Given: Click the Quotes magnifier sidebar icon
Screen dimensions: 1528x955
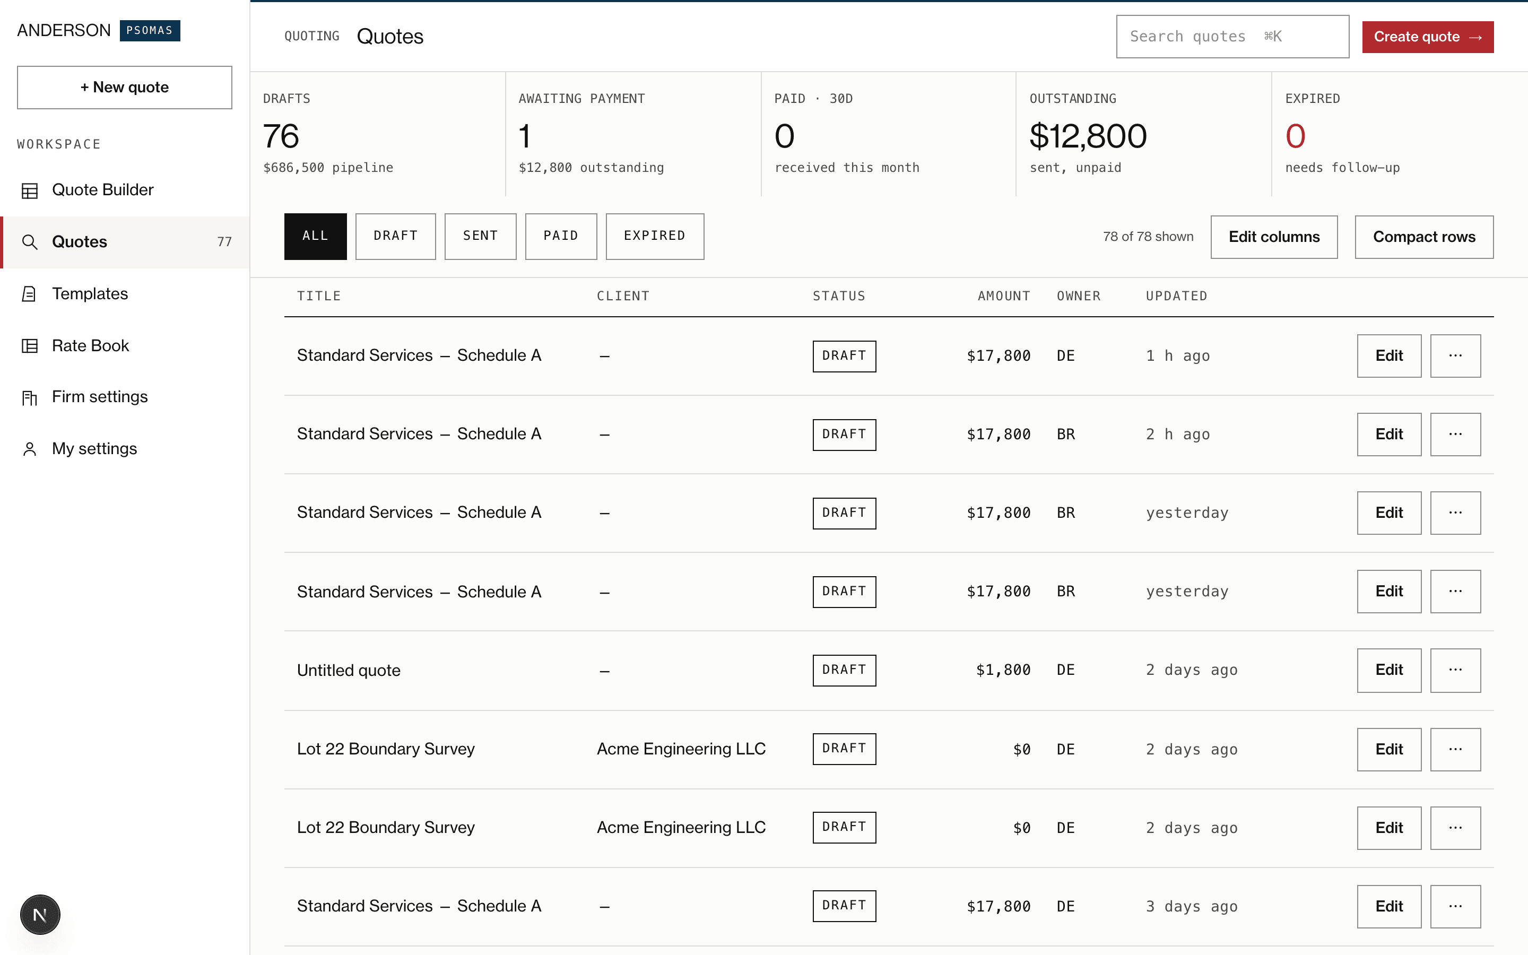Looking at the screenshot, I should pyautogui.click(x=30, y=242).
